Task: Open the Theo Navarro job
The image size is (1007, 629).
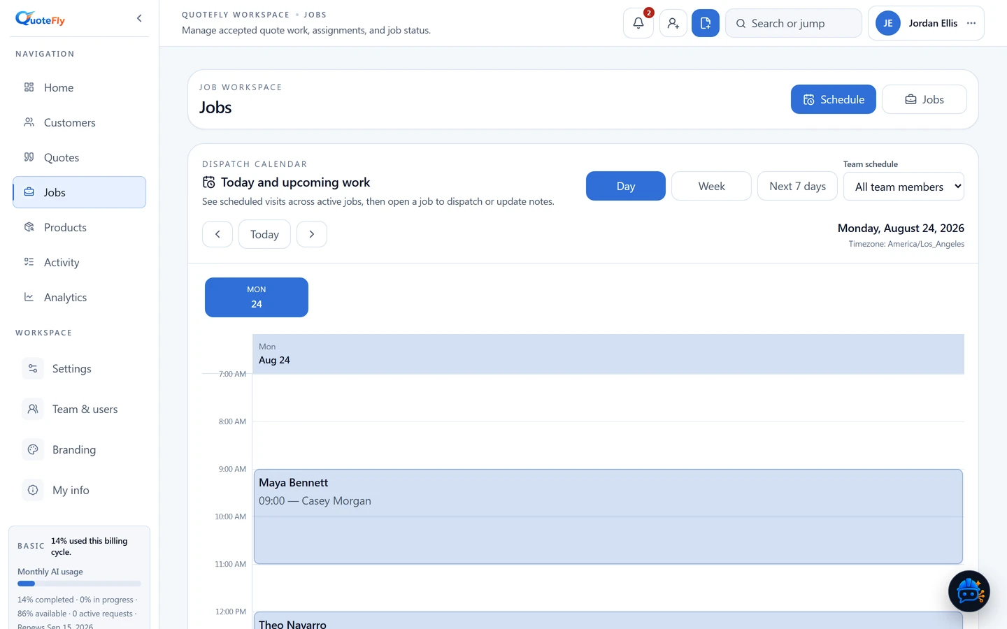Action: [608, 621]
